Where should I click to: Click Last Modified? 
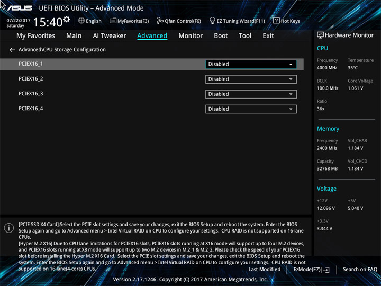pos(265,270)
